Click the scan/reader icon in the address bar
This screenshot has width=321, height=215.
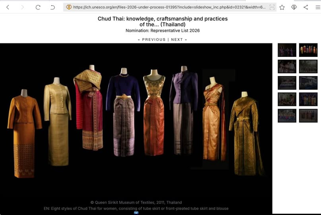[x=272, y=7]
